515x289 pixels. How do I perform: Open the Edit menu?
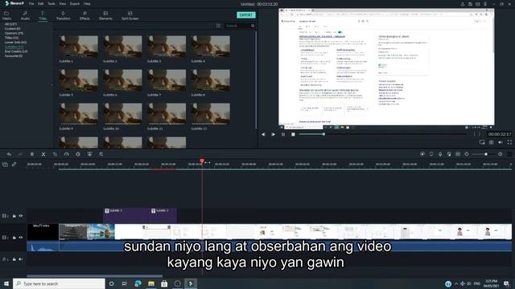pyautogui.click(x=41, y=3)
